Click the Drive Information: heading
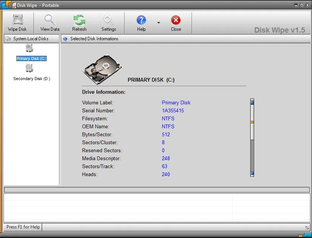The height and width of the screenshot is (238, 312). 104,92
